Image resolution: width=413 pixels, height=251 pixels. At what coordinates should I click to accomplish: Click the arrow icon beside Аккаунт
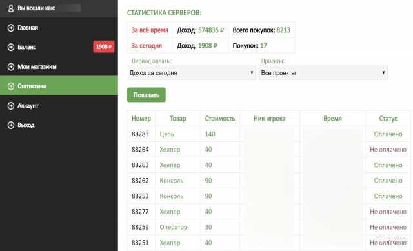pyautogui.click(x=11, y=106)
